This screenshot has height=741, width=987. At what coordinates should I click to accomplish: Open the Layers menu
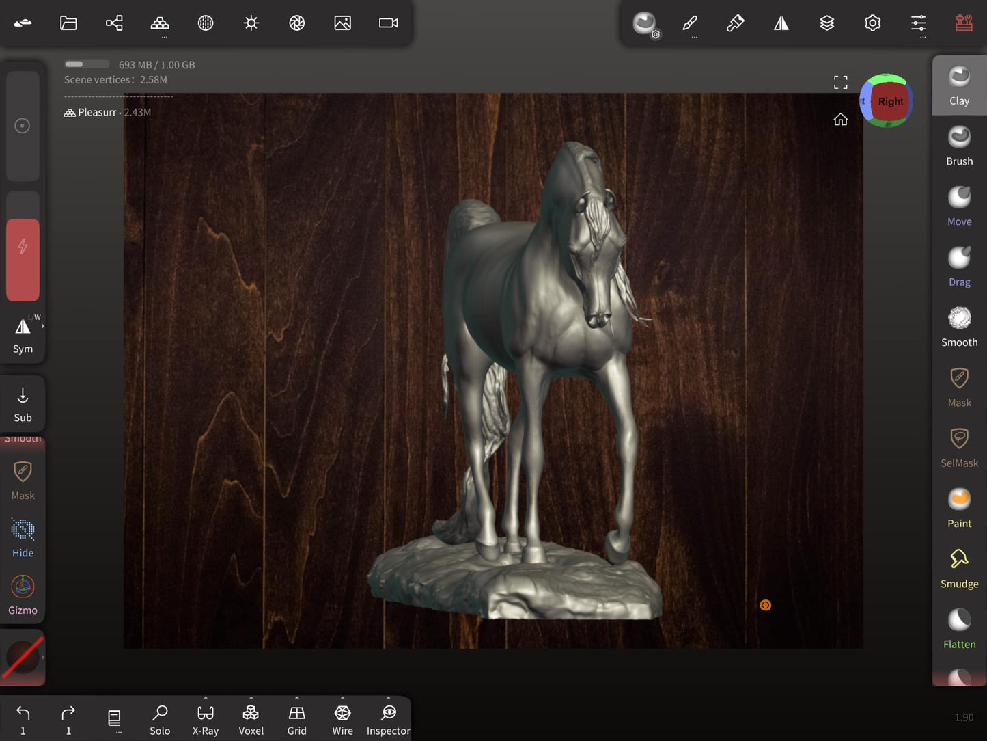click(x=826, y=23)
